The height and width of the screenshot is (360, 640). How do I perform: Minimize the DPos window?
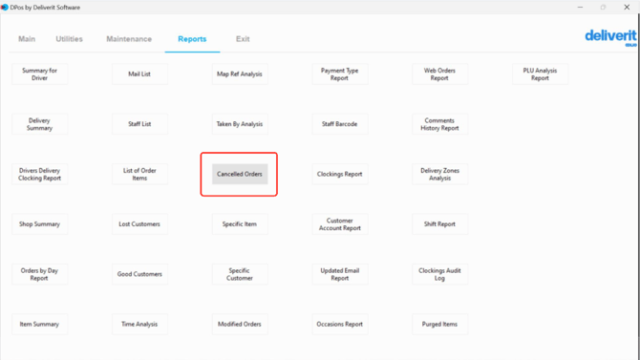(580, 8)
